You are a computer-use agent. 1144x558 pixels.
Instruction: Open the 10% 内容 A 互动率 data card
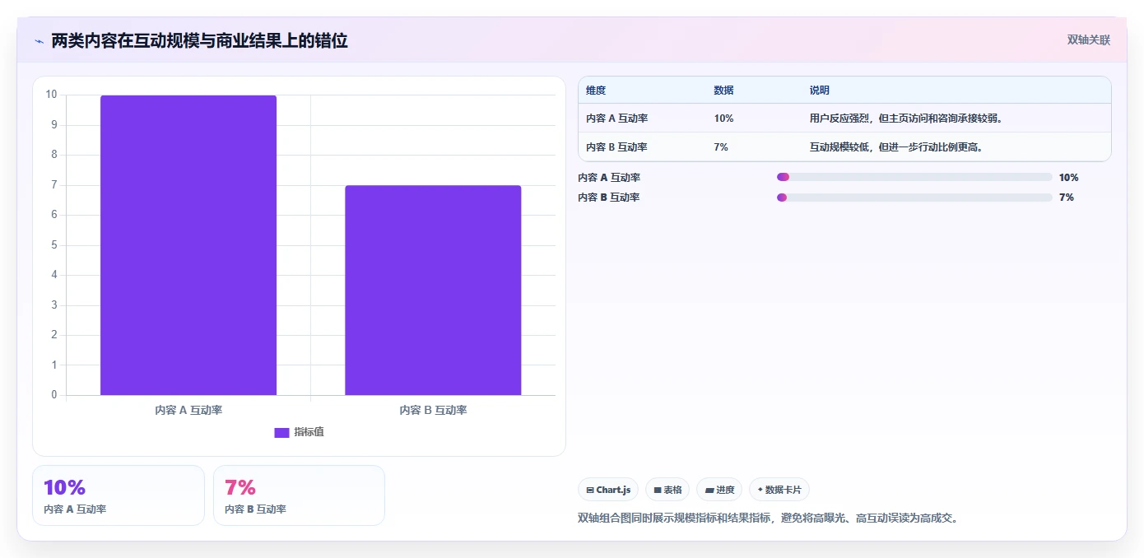click(x=119, y=495)
